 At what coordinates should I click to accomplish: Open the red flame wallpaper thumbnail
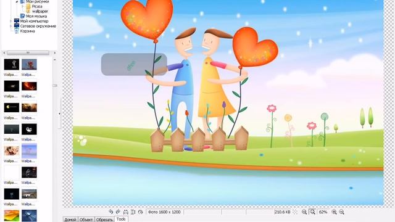click(x=29, y=86)
